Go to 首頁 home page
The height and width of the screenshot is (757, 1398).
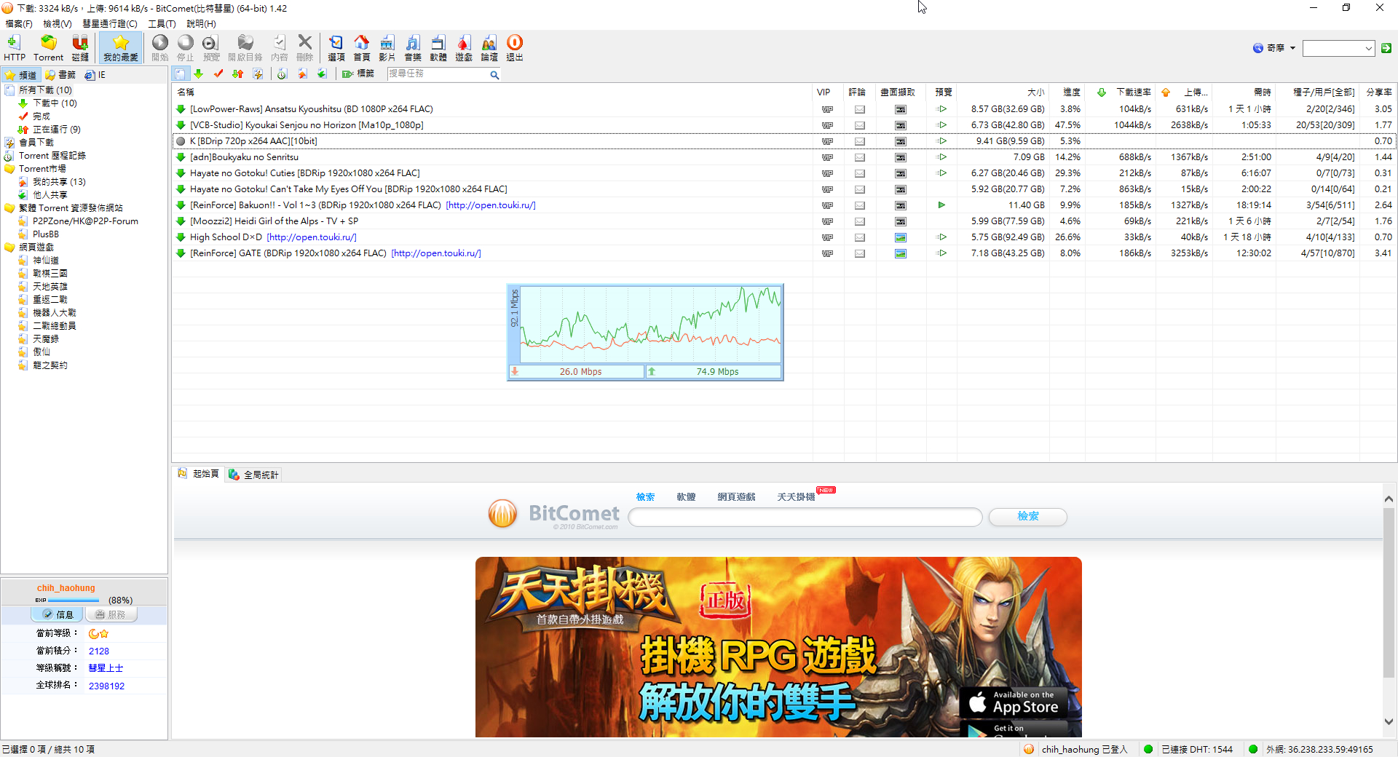pos(362,48)
